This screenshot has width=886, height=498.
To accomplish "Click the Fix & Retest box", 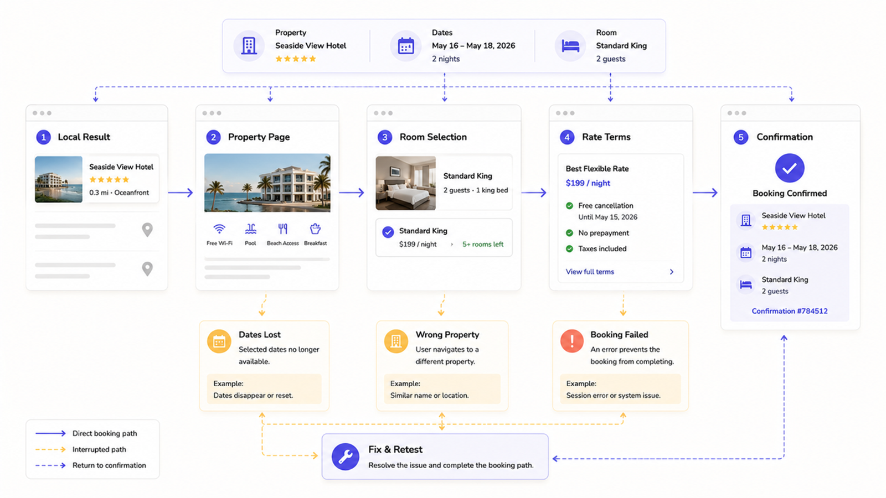I will coord(435,456).
